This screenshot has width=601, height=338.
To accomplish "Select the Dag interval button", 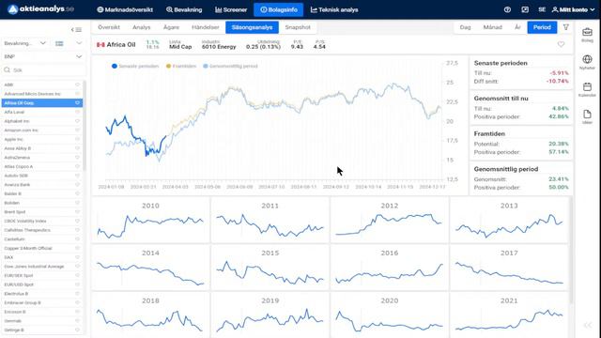I will tap(465, 27).
